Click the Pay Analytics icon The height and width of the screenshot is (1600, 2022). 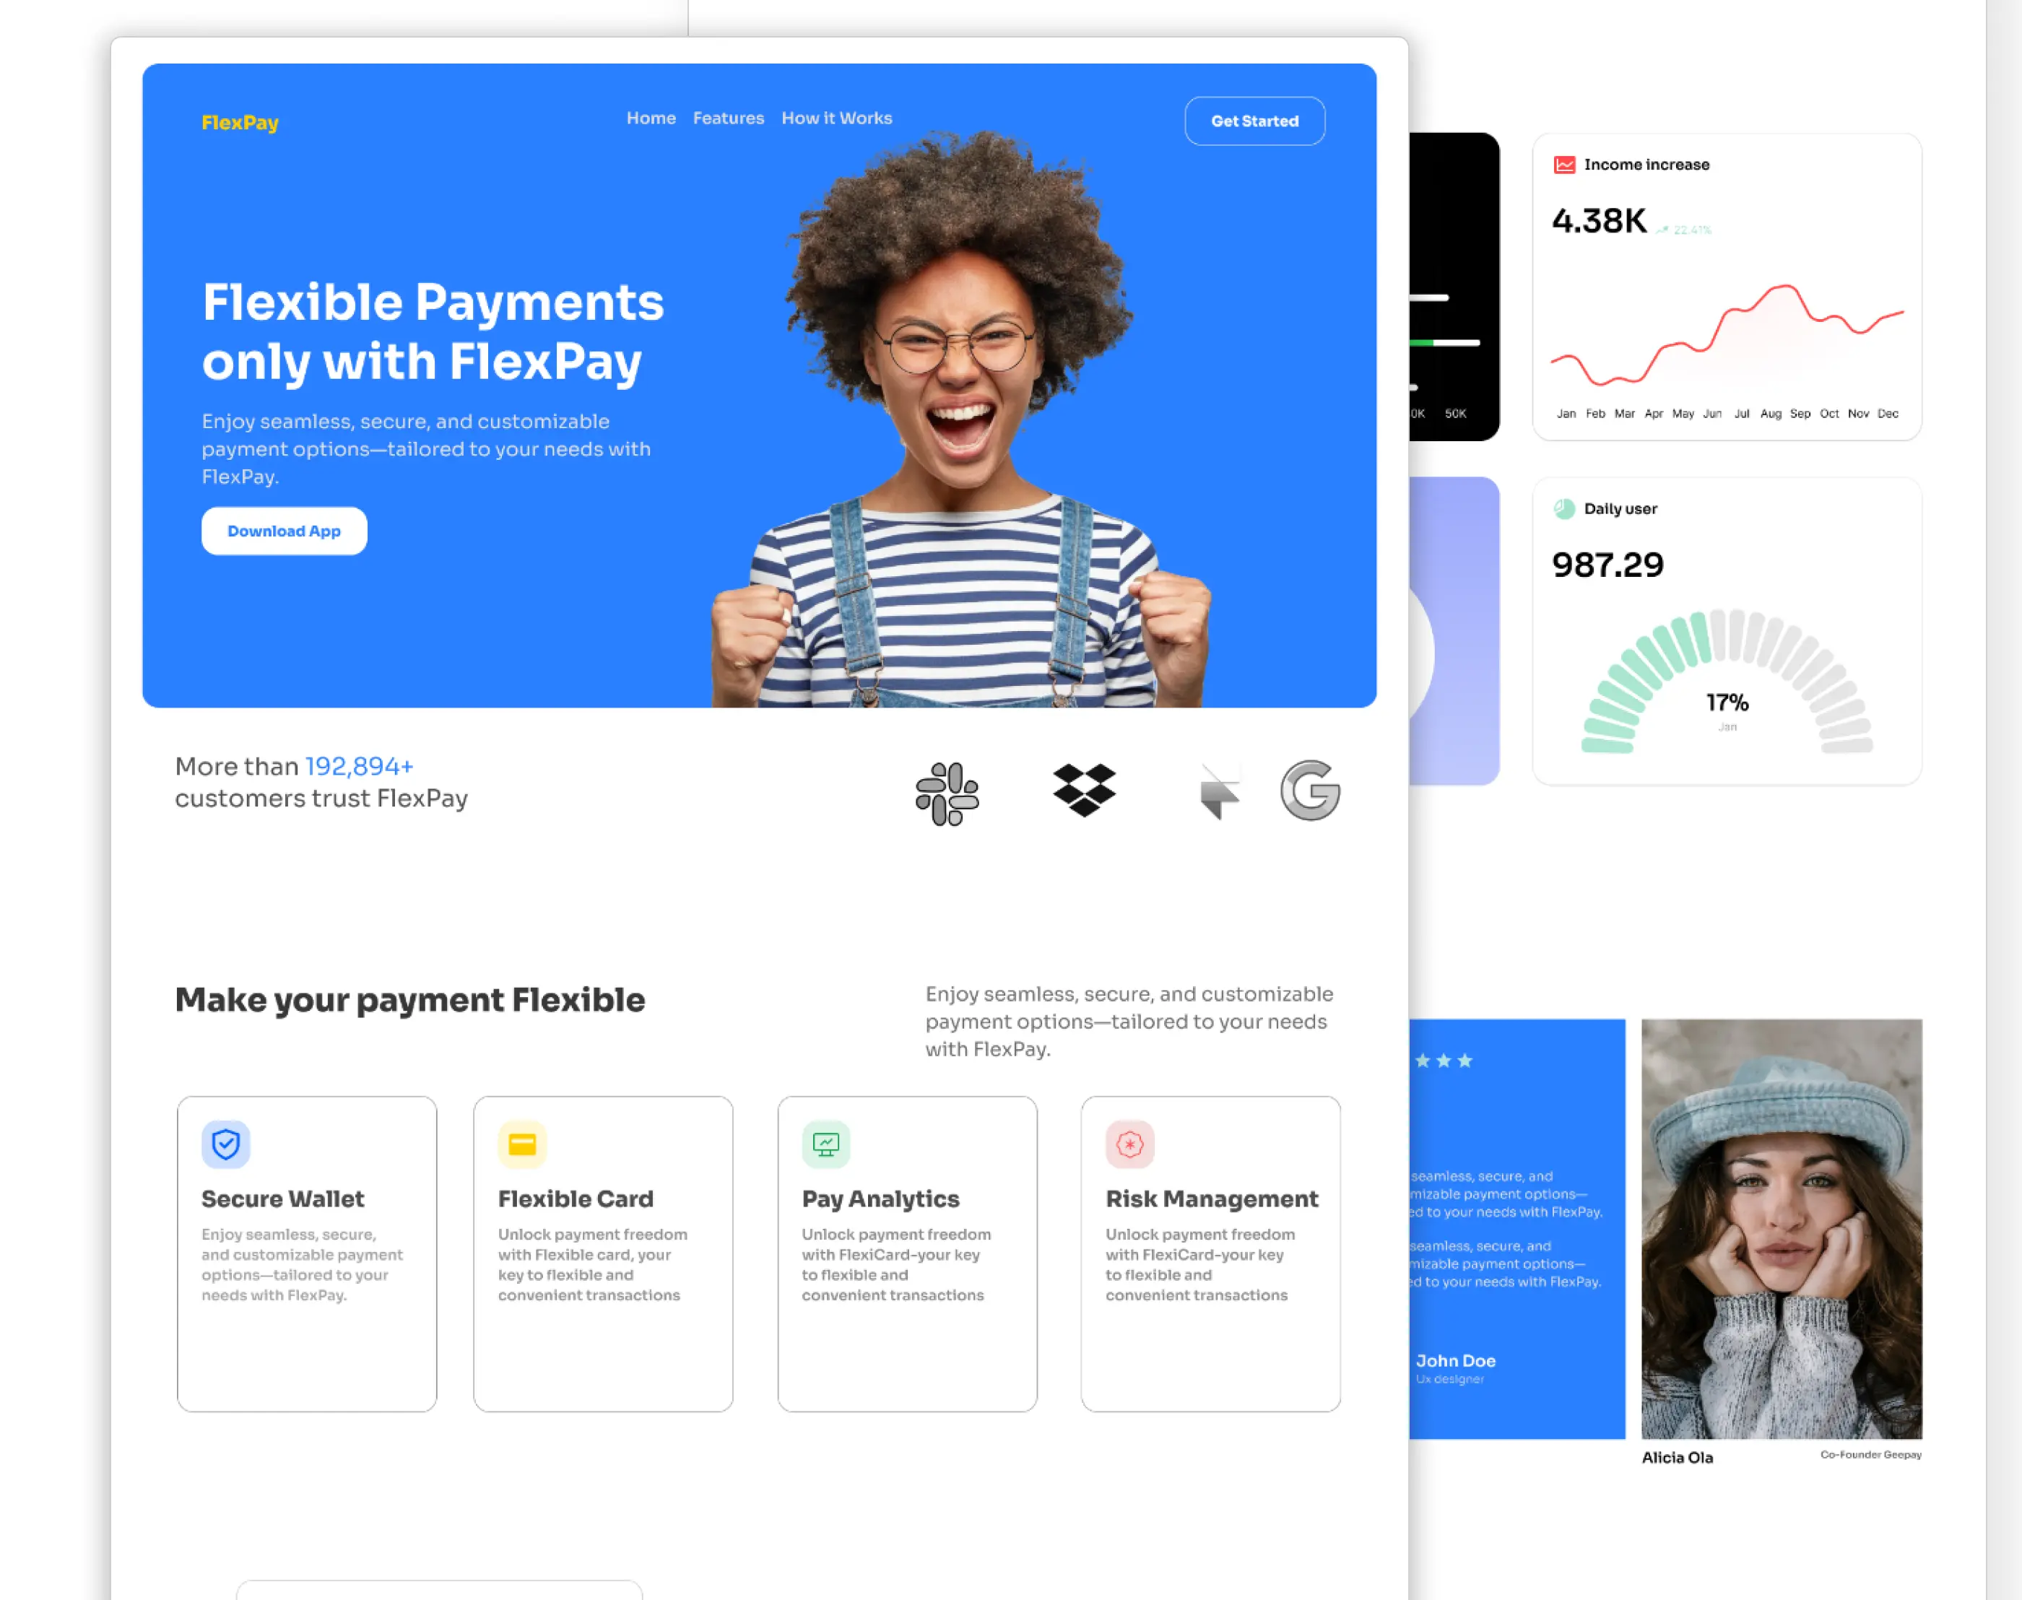(825, 1144)
